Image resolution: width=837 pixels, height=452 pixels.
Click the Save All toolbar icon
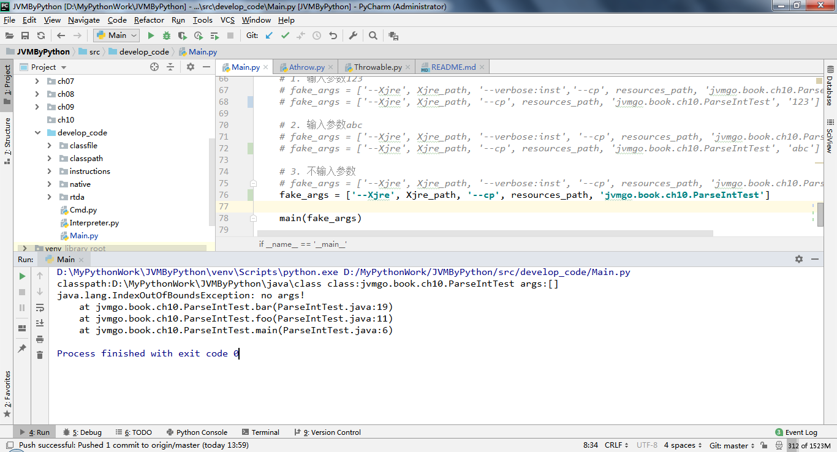(x=25, y=36)
